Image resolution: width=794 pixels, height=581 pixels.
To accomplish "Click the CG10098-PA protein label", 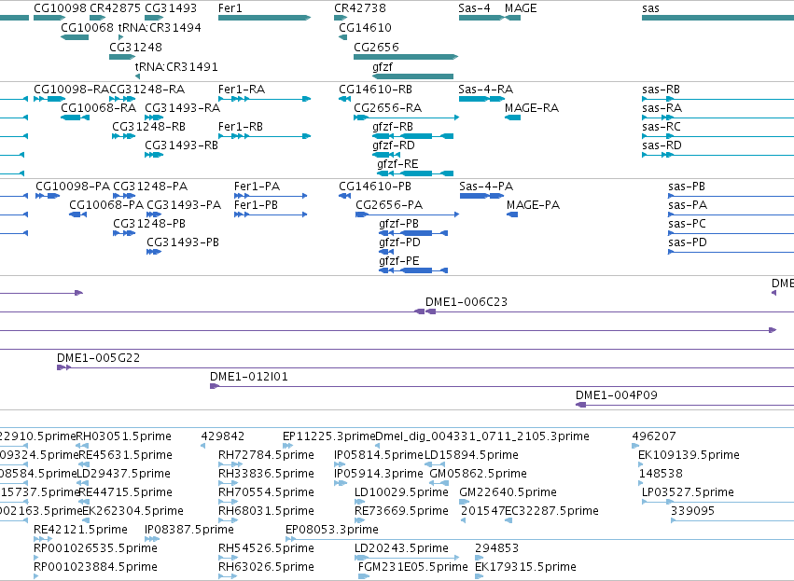I will [73, 187].
